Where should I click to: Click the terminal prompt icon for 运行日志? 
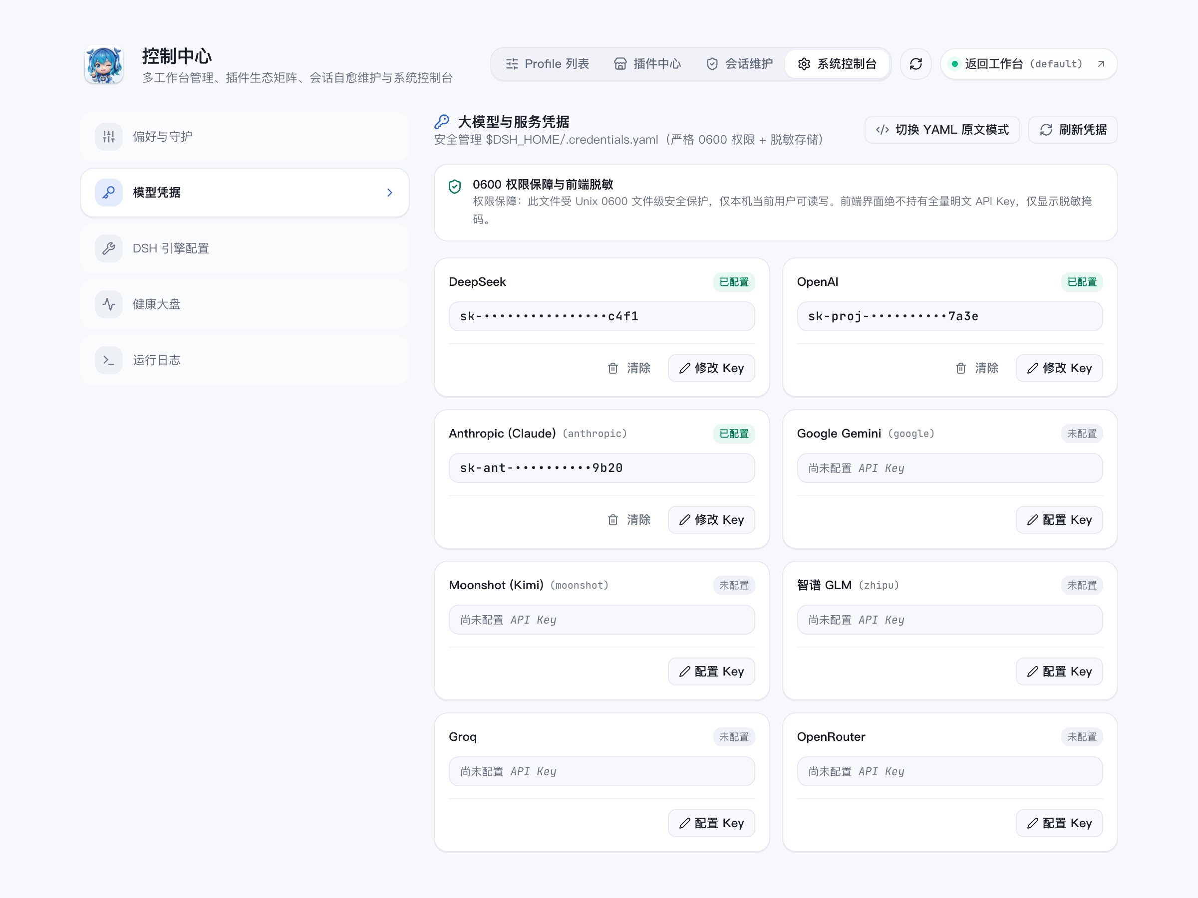coord(109,361)
